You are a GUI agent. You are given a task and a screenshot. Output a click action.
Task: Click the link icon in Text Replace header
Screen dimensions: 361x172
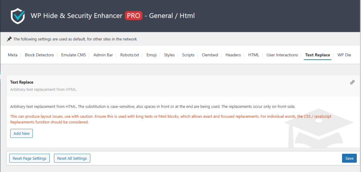pos(352,82)
